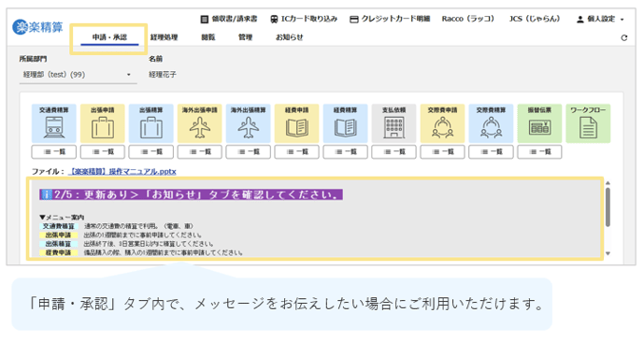Open the ワークフロー document tile
Image resolution: width=644 pixels, height=342 pixels.
pyautogui.click(x=588, y=123)
